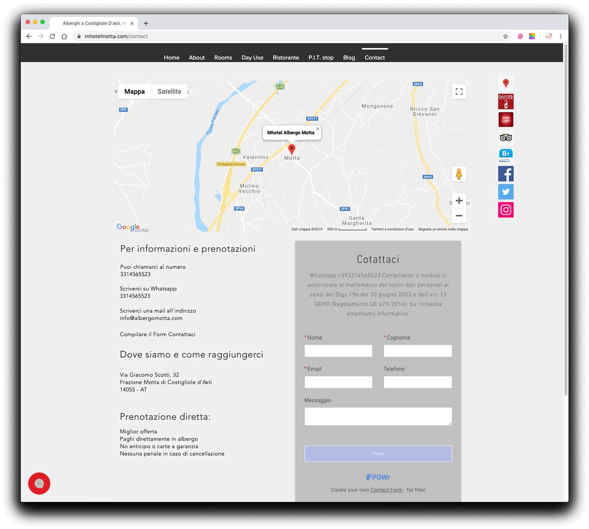Open the Rooms page
This screenshot has width=589, height=529.
pos(223,57)
